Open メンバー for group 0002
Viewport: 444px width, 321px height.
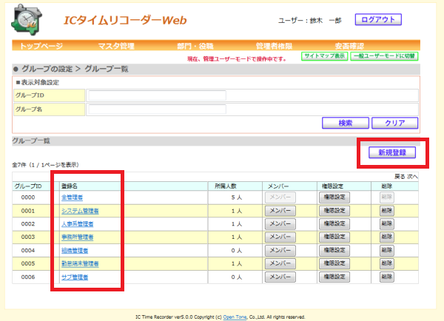pos(280,224)
